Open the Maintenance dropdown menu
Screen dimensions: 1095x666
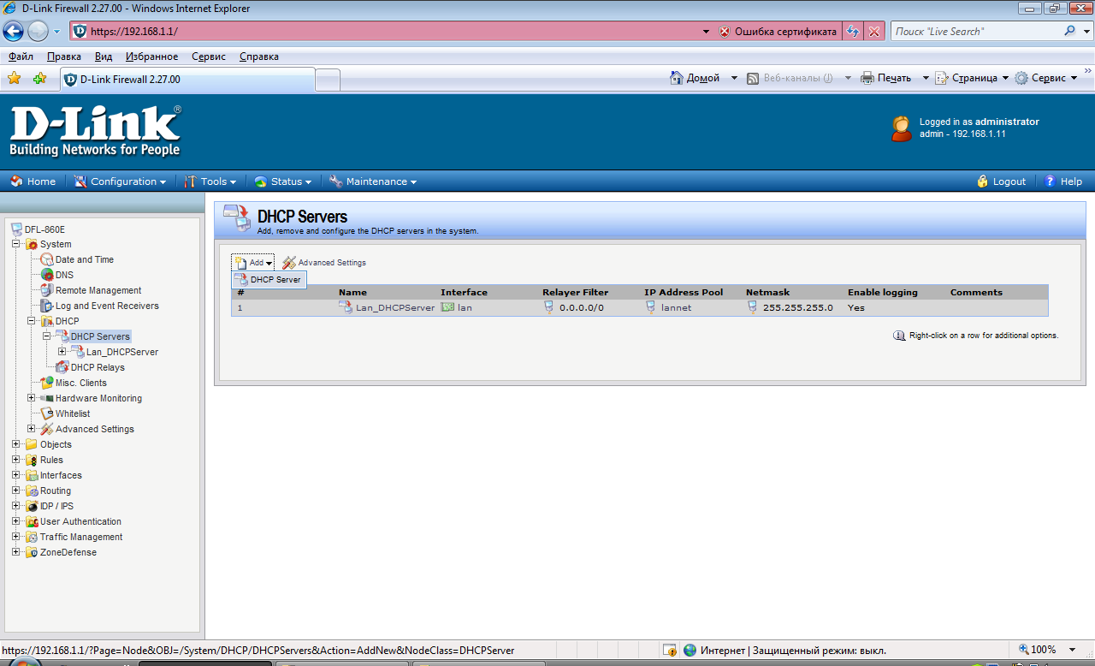click(373, 181)
